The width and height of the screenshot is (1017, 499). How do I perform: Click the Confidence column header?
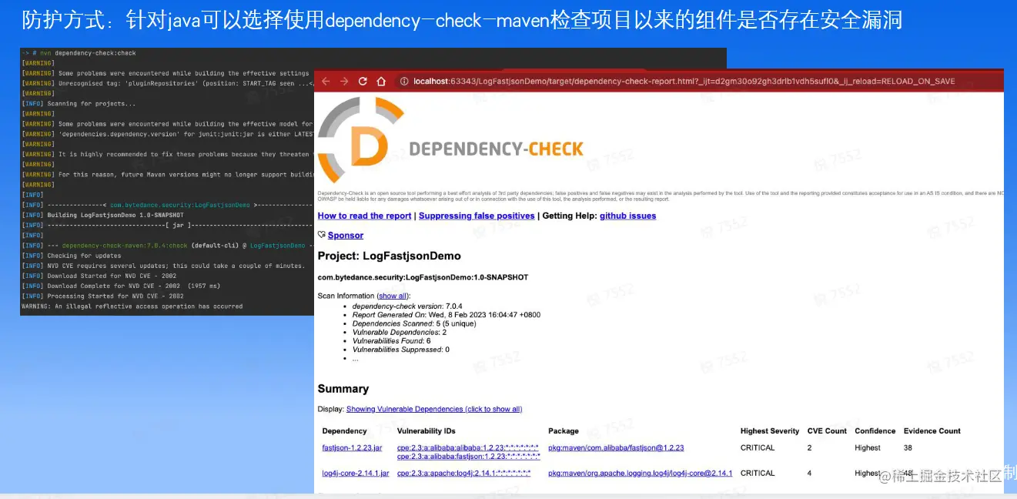pos(875,431)
